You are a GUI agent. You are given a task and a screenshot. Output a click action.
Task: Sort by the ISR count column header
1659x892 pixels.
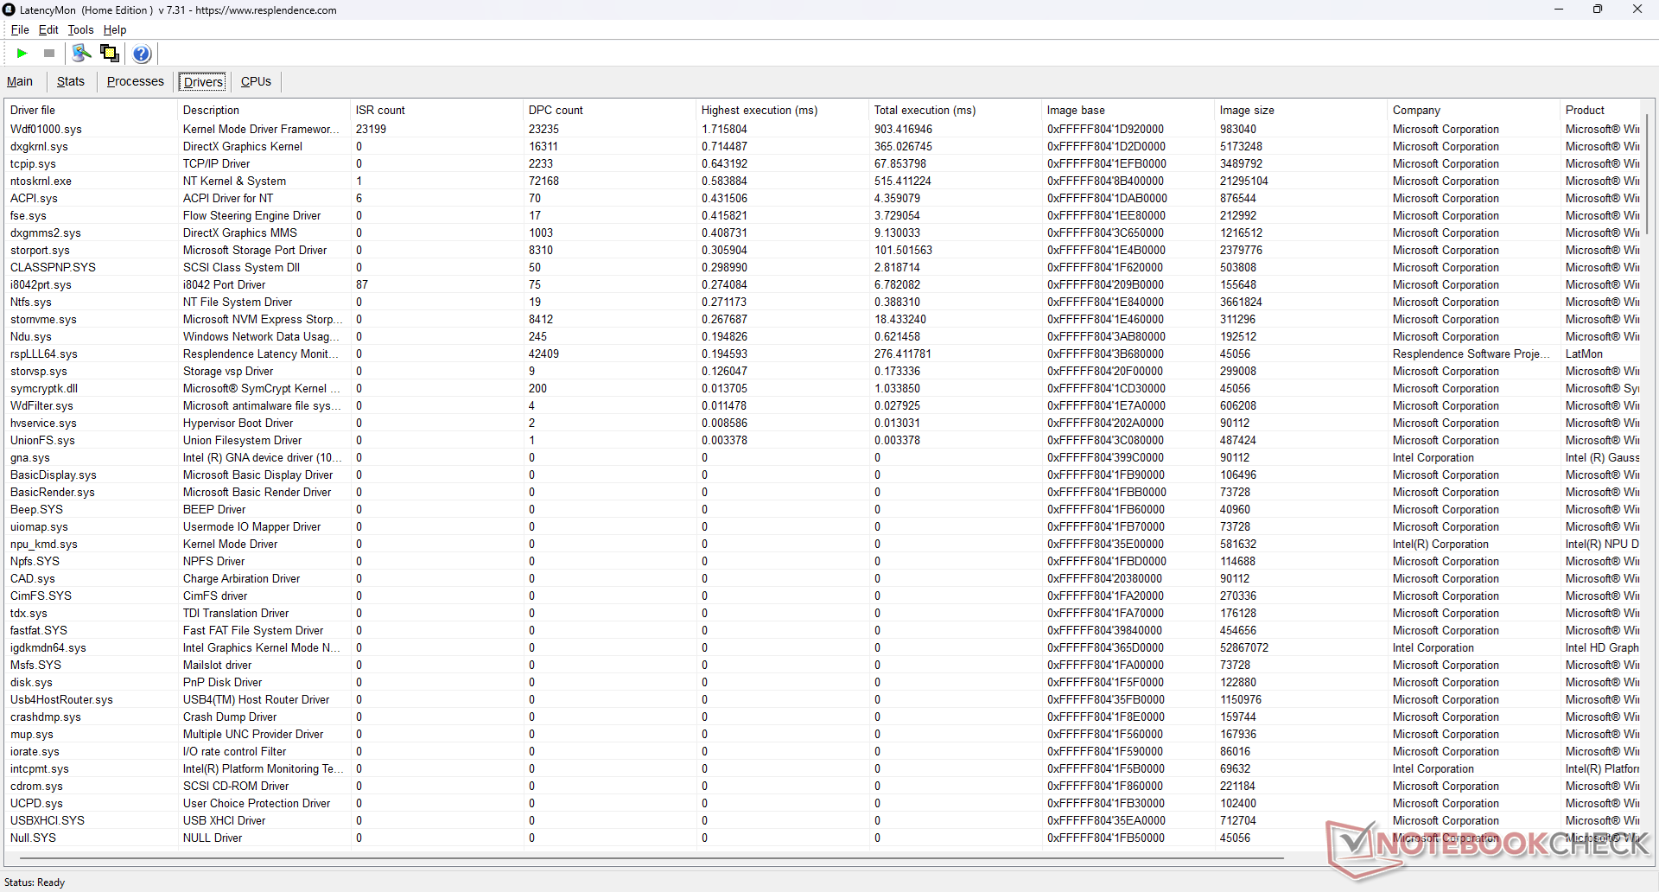[x=437, y=110]
